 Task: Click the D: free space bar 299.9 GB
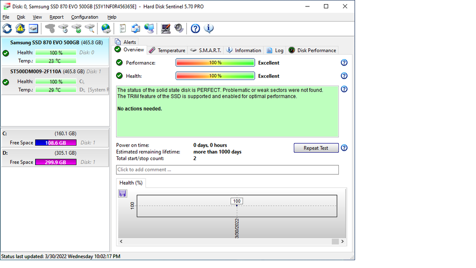pyautogui.click(x=56, y=162)
